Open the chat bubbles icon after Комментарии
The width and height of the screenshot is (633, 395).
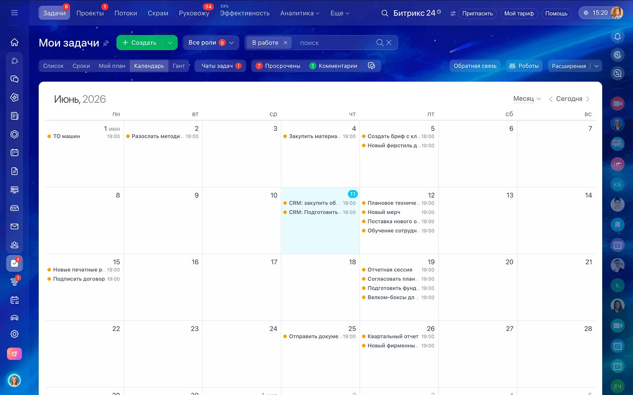[371, 66]
